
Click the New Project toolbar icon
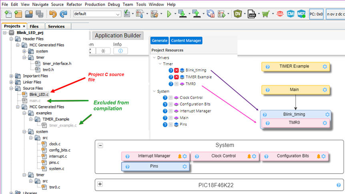point(18,14)
